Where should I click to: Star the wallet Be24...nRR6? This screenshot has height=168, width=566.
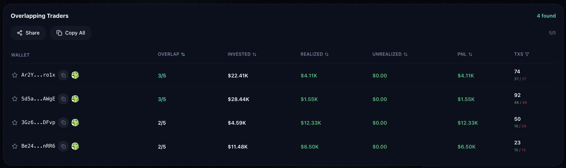tap(15, 146)
